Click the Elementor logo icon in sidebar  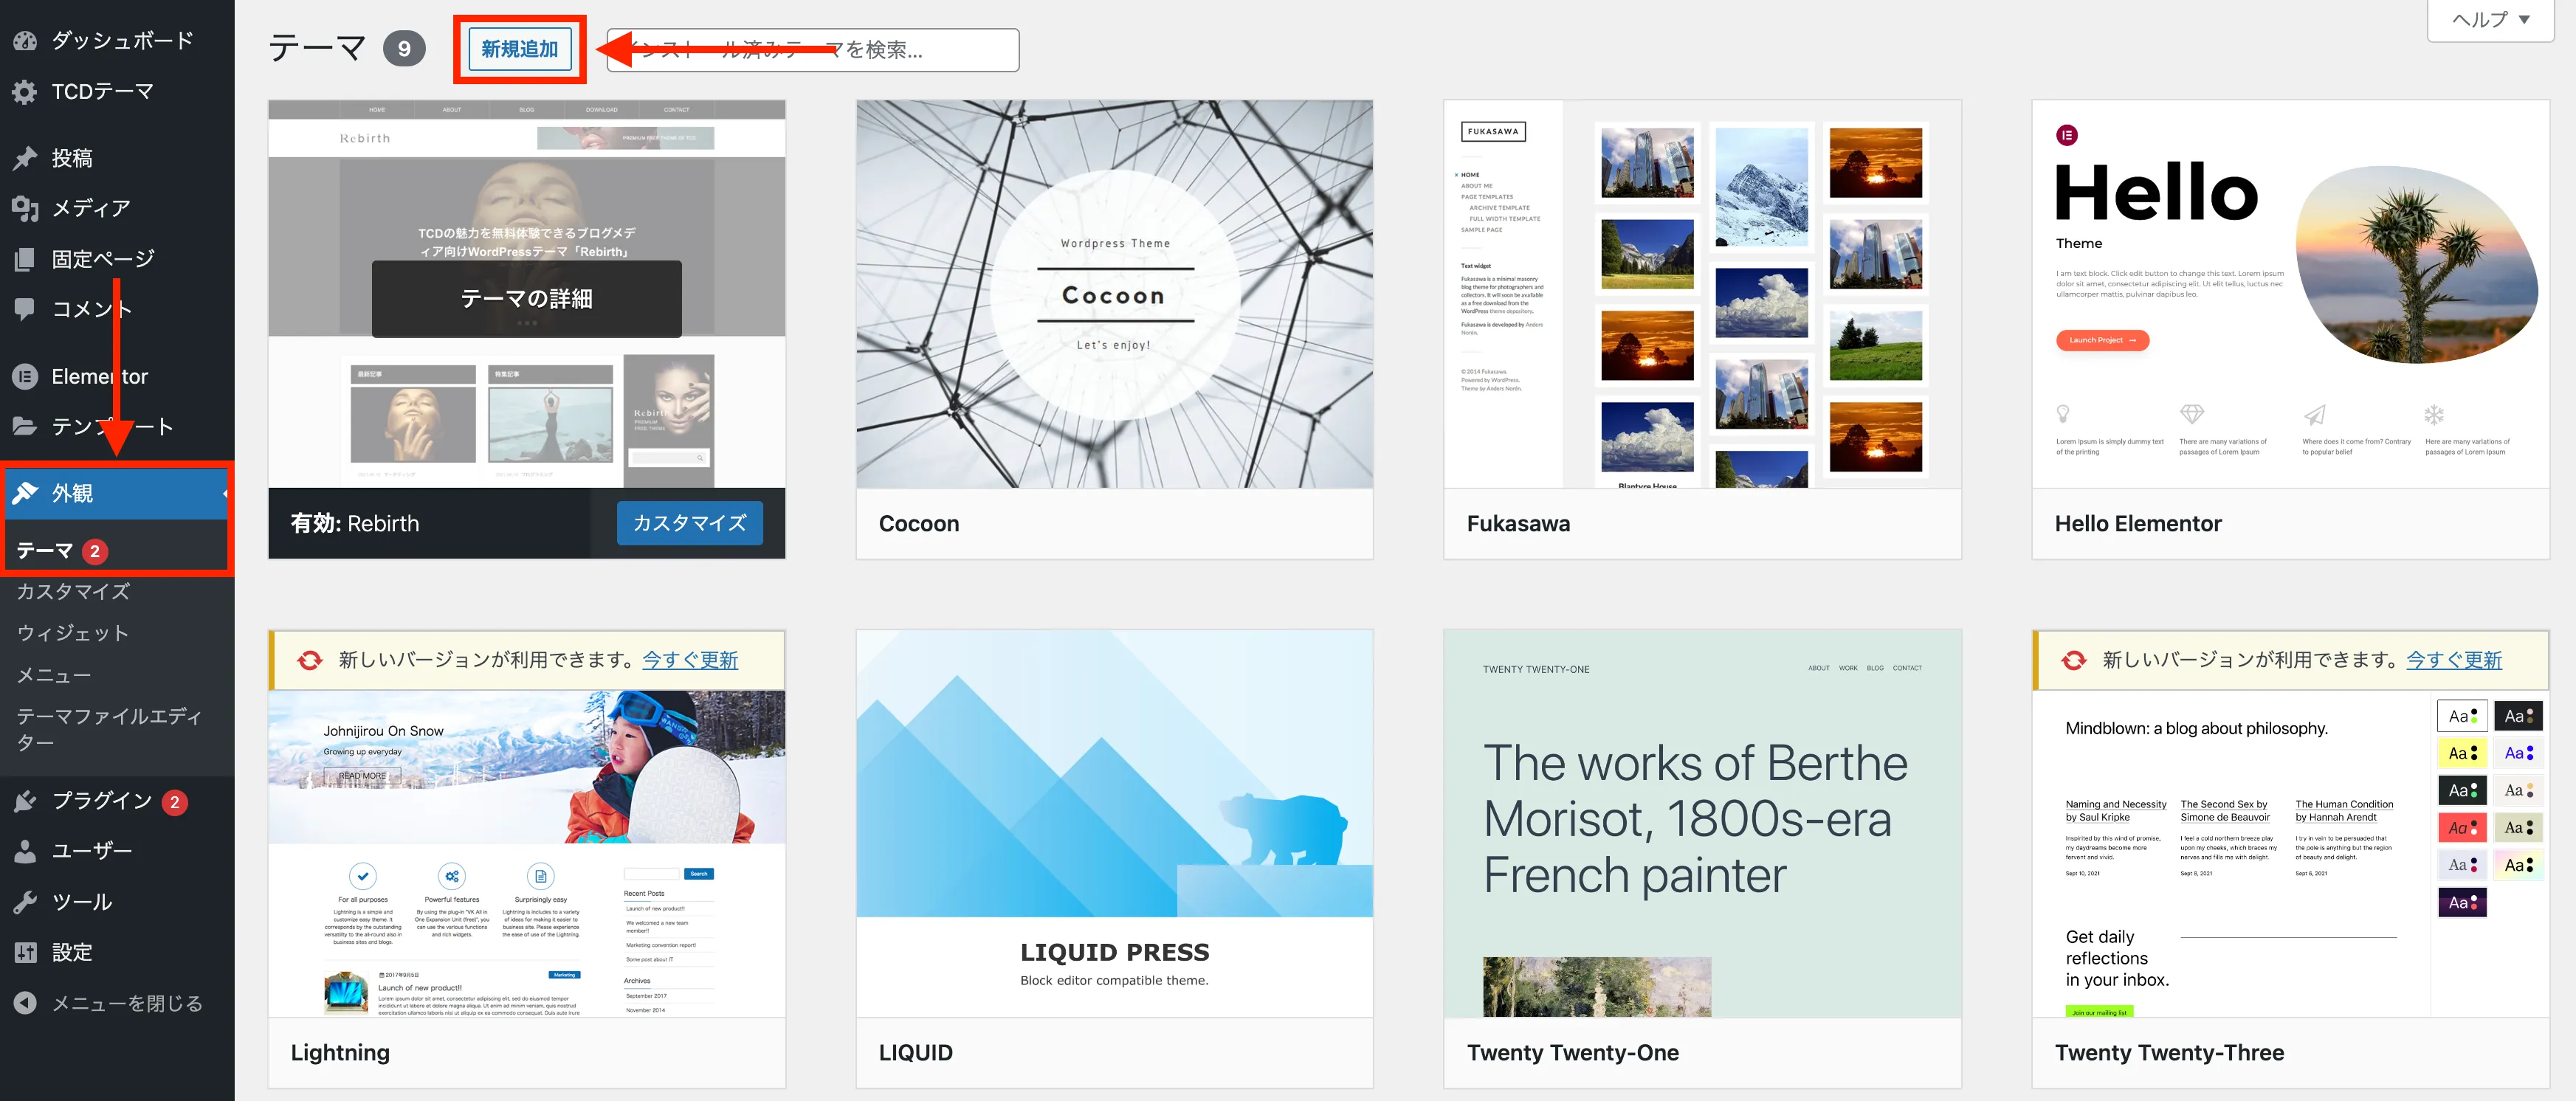[x=25, y=376]
